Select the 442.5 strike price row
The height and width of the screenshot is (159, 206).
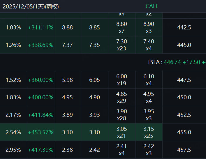[x=184, y=28]
